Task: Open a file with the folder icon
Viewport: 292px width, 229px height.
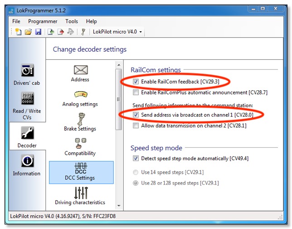Action: pos(28,32)
